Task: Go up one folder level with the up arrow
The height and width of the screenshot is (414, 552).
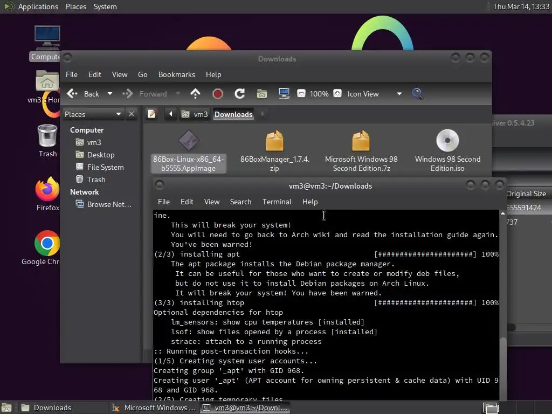Action: 195,94
